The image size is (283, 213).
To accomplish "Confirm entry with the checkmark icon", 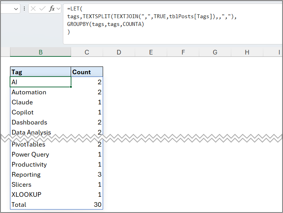I will coord(42,9).
